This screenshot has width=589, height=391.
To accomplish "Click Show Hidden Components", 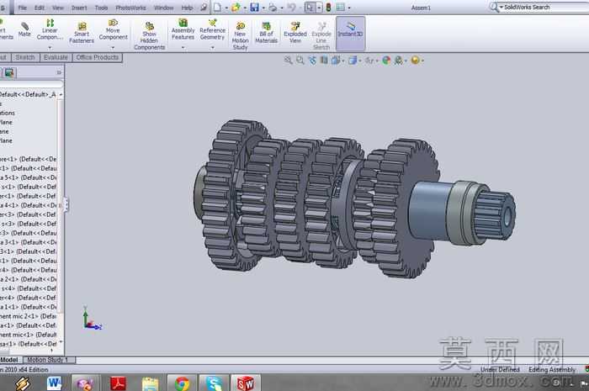I will click(x=149, y=35).
